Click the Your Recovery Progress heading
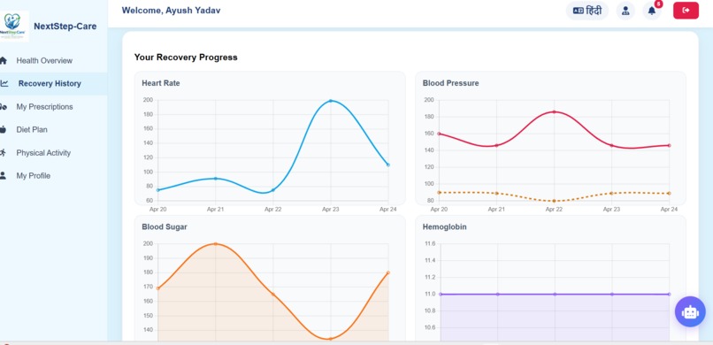 (x=186, y=57)
